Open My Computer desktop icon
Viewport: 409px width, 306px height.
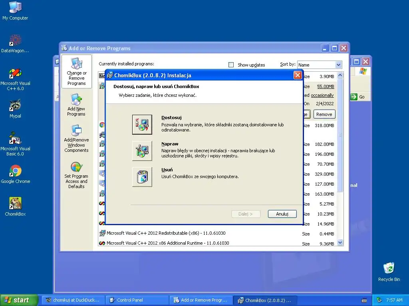coord(15,11)
